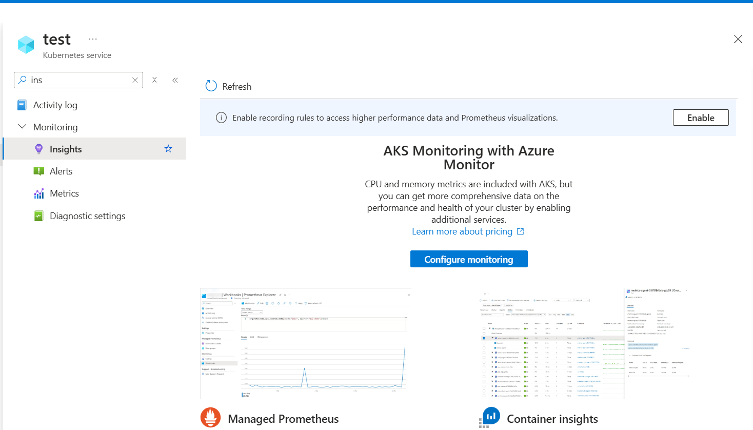Click the Managed Prometheus flame icon
This screenshot has height=430, width=753.
210,418
